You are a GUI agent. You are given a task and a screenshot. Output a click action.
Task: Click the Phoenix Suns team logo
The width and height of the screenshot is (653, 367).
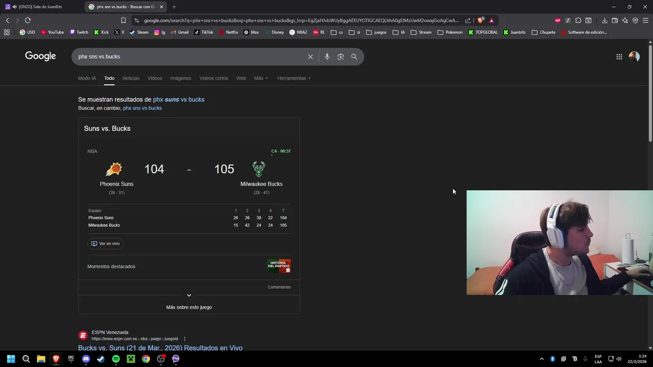tap(114, 169)
